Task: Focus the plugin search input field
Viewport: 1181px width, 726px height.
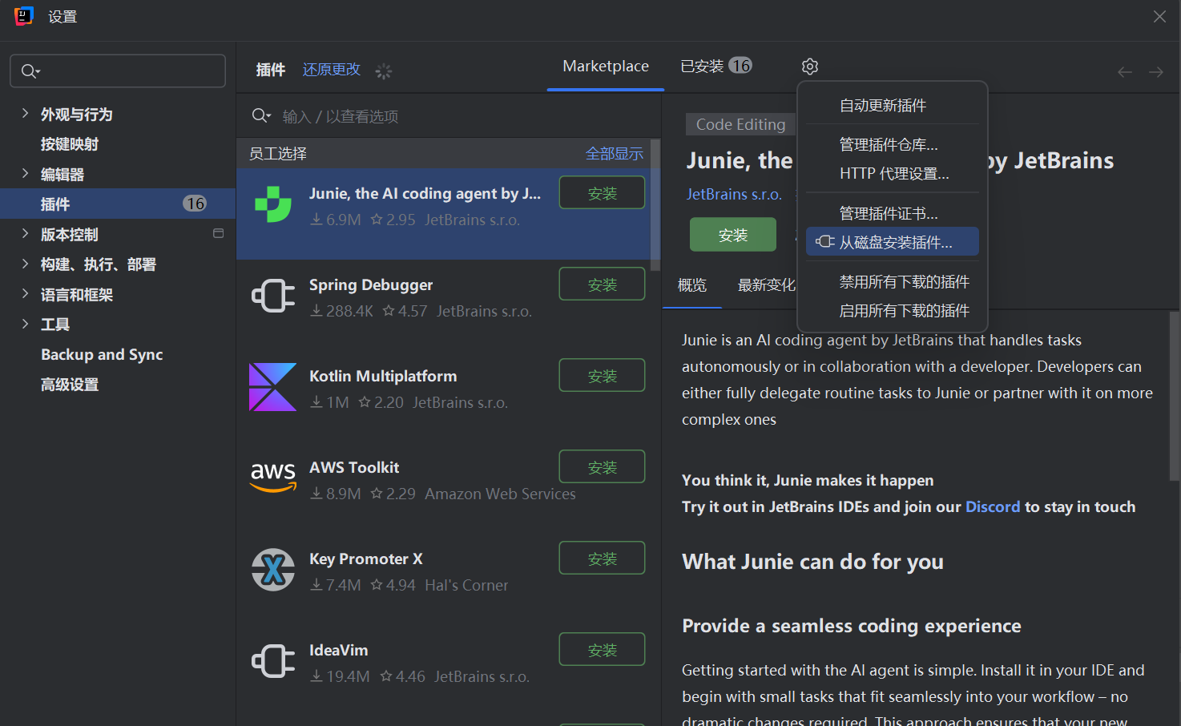Action: tap(449, 116)
